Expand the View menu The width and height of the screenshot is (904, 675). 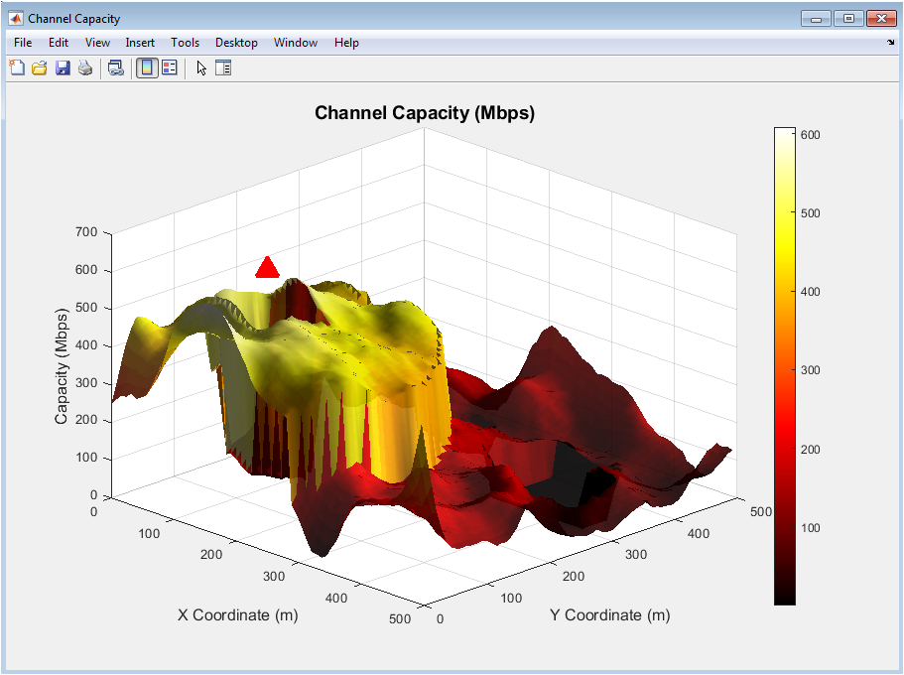coord(97,43)
